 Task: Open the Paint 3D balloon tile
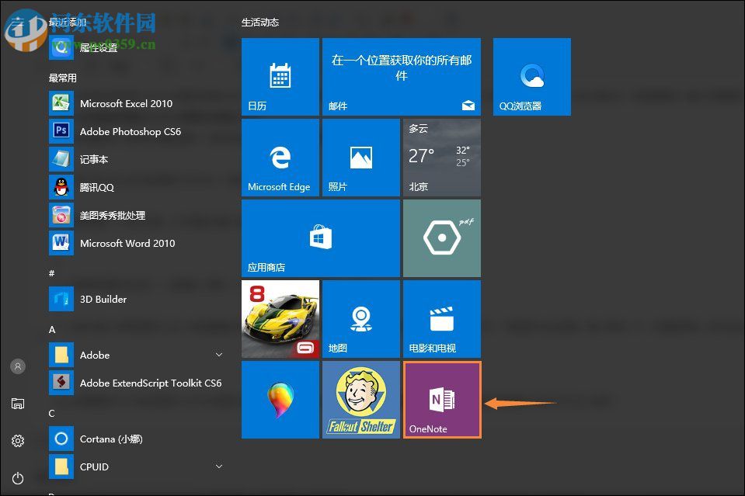pyautogui.click(x=280, y=400)
